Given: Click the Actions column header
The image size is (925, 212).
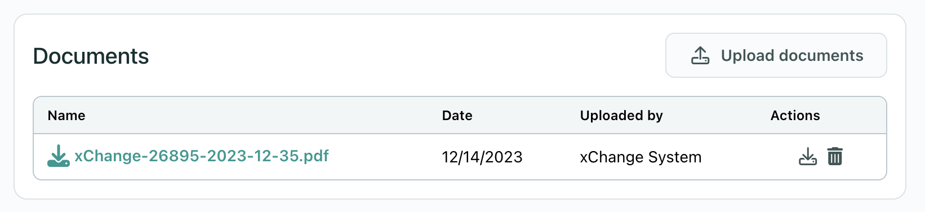Looking at the screenshot, I should (x=795, y=116).
